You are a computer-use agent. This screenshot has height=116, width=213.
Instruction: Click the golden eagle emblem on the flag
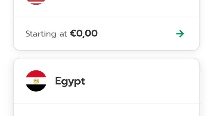coord(36,81)
